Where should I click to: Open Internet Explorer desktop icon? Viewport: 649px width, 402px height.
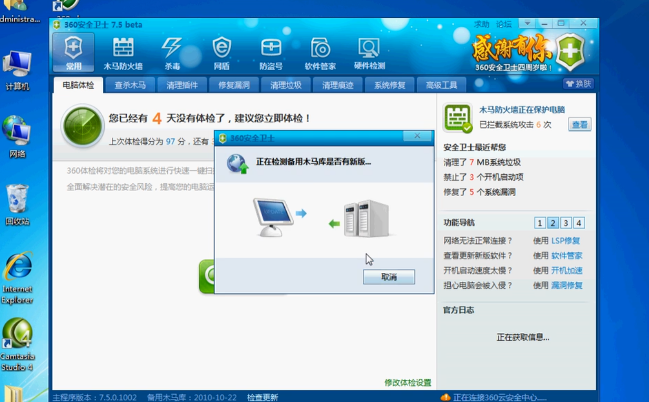point(17,278)
